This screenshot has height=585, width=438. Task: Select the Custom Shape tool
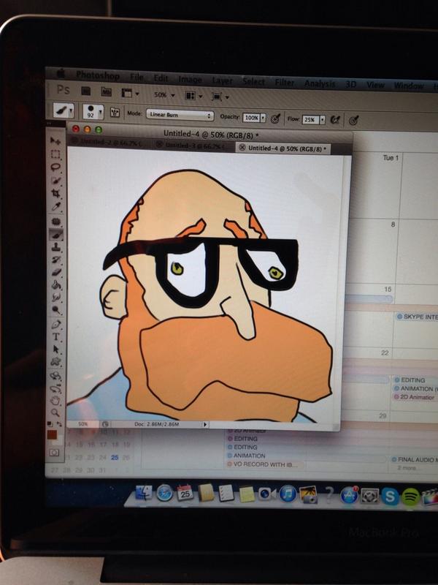point(56,361)
